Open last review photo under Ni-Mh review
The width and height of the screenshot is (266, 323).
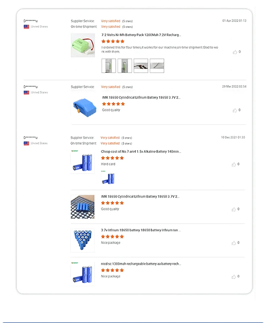tap(157, 66)
